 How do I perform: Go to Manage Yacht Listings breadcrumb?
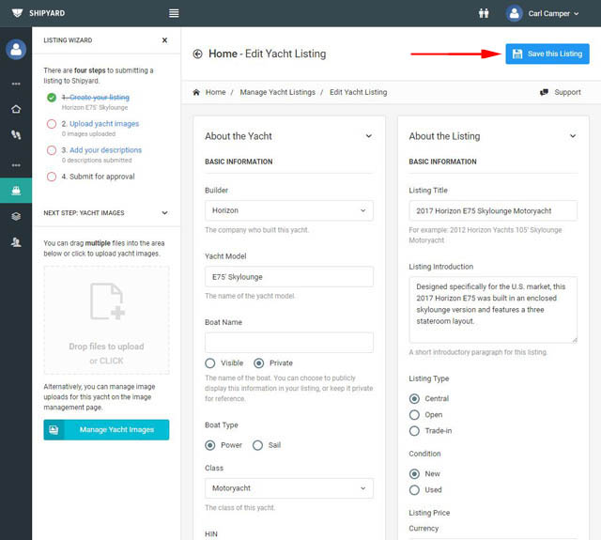pyautogui.click(x=276, y=93)
